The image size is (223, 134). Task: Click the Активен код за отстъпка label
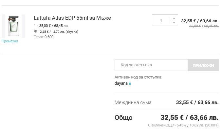(138, 77)
